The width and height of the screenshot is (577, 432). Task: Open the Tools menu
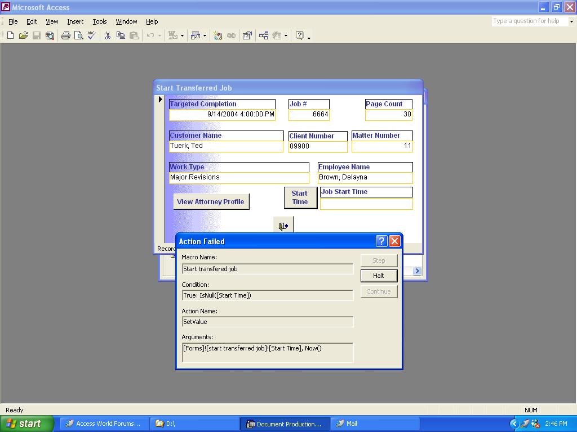click(x=99, y=21)
